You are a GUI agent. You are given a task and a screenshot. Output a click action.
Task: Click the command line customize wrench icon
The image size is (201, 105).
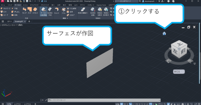46,100
